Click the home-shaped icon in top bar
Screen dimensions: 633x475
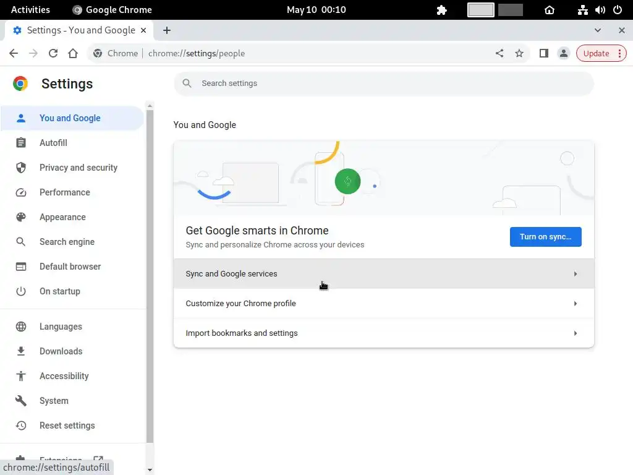tap(550, 10)
